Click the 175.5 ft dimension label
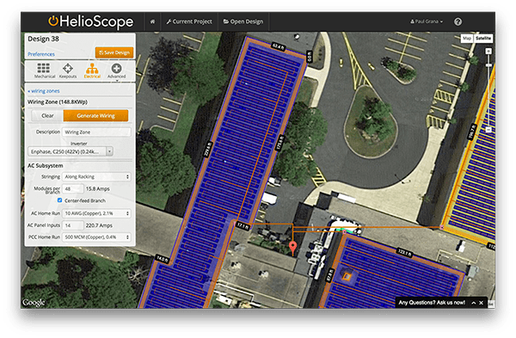This screenshot has width=516, height=338. point(280,143)
